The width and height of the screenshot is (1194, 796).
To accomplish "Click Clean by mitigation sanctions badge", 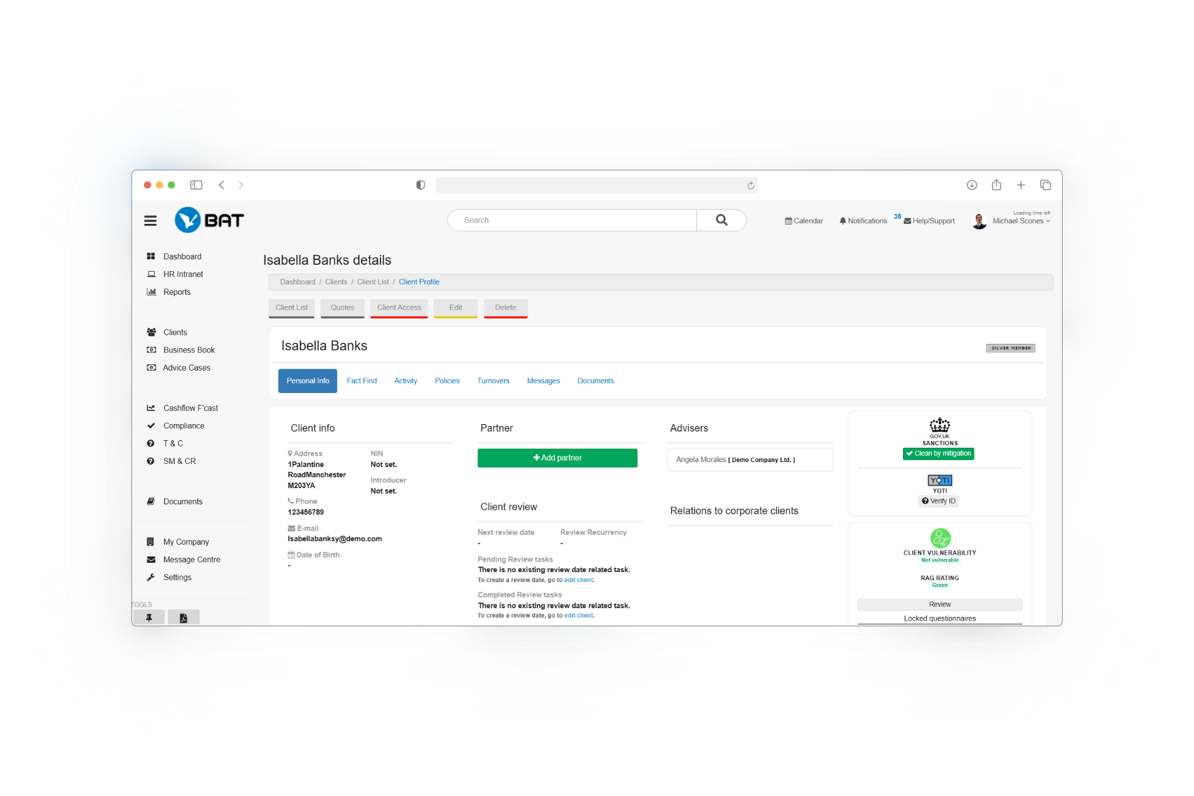I will (x=939, y=454).
